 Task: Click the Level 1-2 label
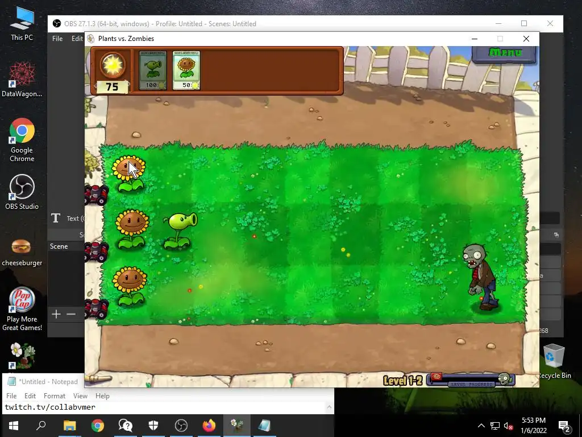[403, 381]
